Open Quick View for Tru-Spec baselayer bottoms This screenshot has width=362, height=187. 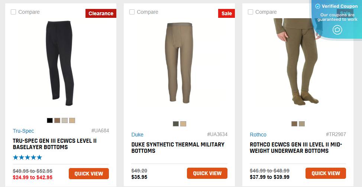[89, 174]
